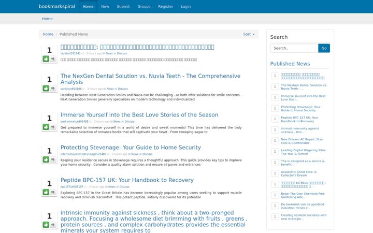Sidebar: open New Orleans AC Repair link
373x233 pixels.
click(x=302, y=141)
